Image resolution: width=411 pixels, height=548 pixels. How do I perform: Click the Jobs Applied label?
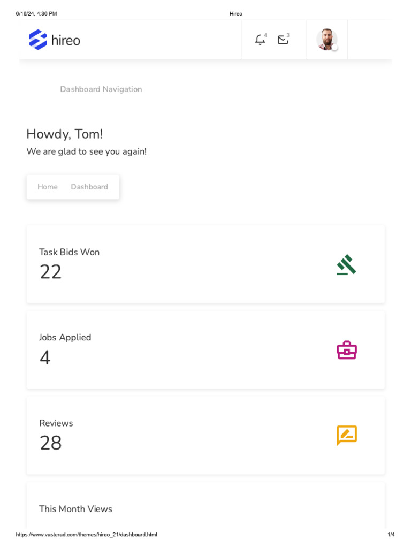65,337
